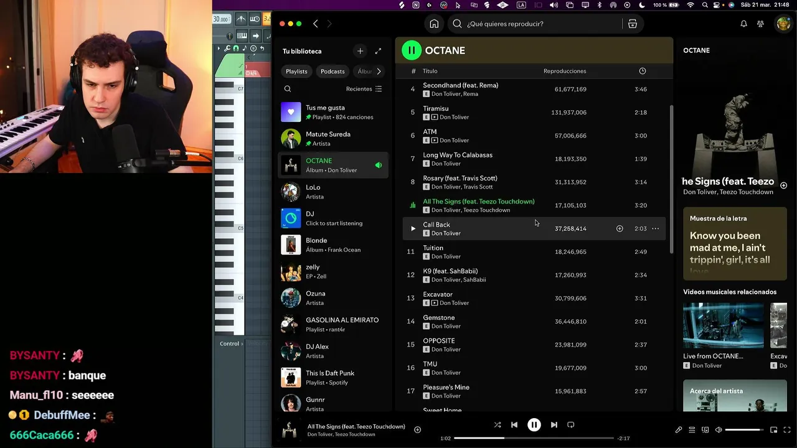797x448 pixels.
Task: Open the Muestra de la letra lyrics card
Action: click(735, 244)
